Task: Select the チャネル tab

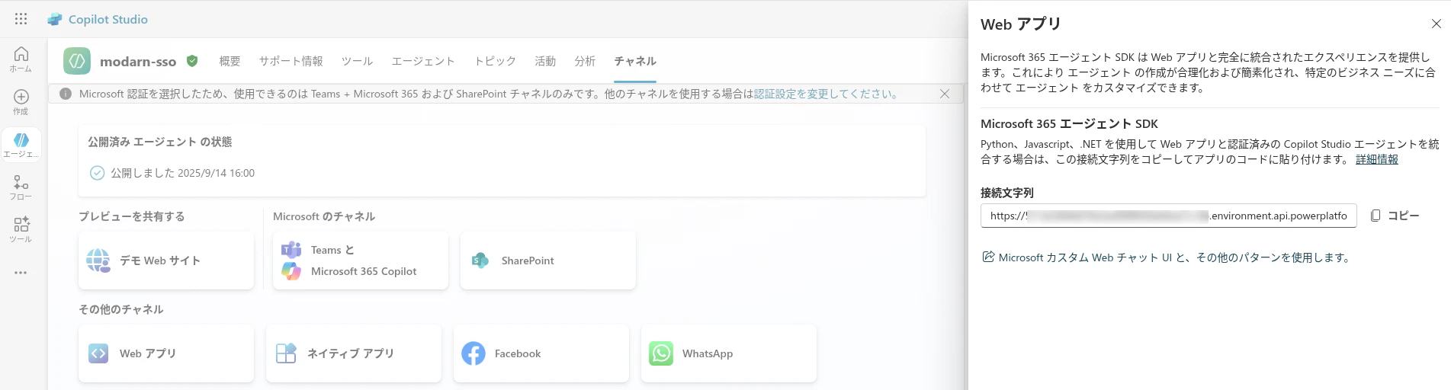Action: pos(635,61)
